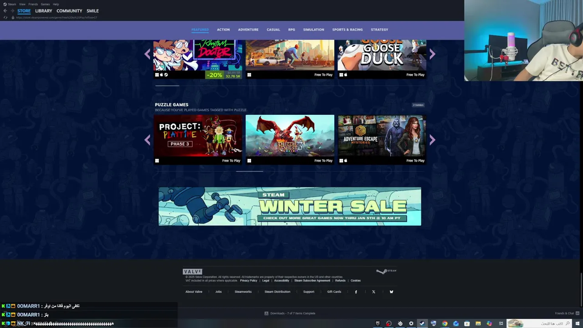583x328 pixels.
Task: Open the Help menu
Action: pyautogui.click(x=56, y=4)
